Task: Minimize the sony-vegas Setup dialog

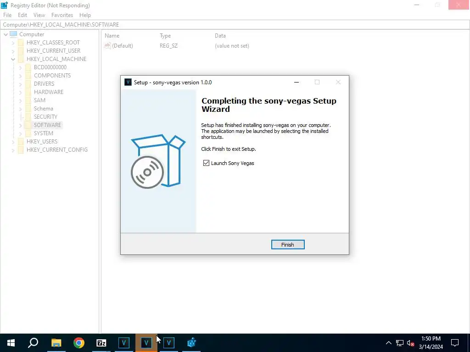Action: (x=297, y=82)
